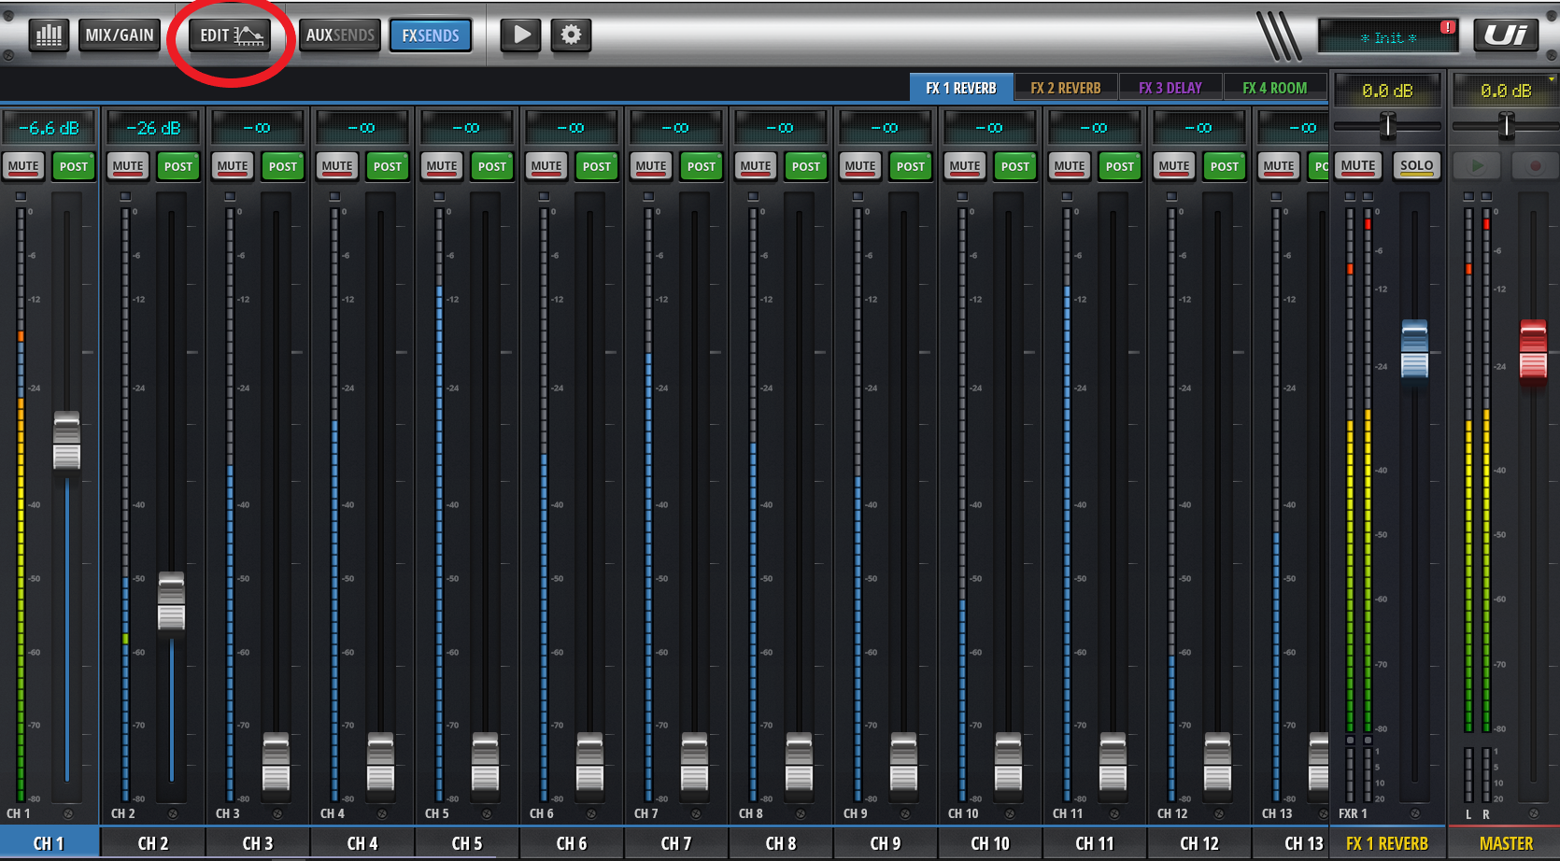Click CH 1 small icon under fader
Viewport: 1560px width, 861px height.
pos(68,813)
